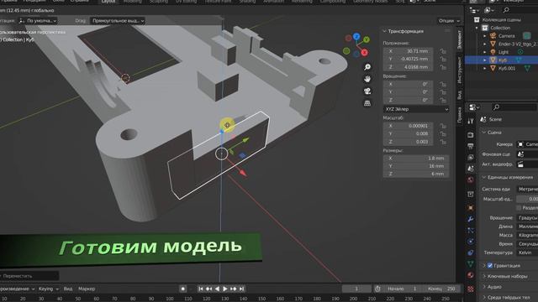Toggle auto keying record button in timeline

(x=183, y=289)
